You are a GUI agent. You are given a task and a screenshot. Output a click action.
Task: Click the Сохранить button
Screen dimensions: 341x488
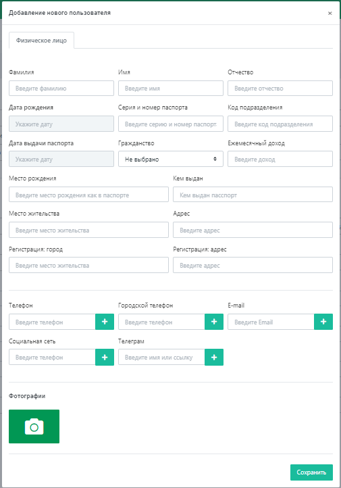pos(311,472)
